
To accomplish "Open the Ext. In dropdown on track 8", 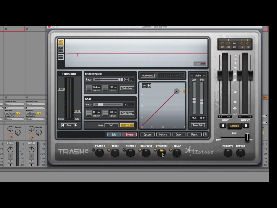I will [x=14, y=104].
